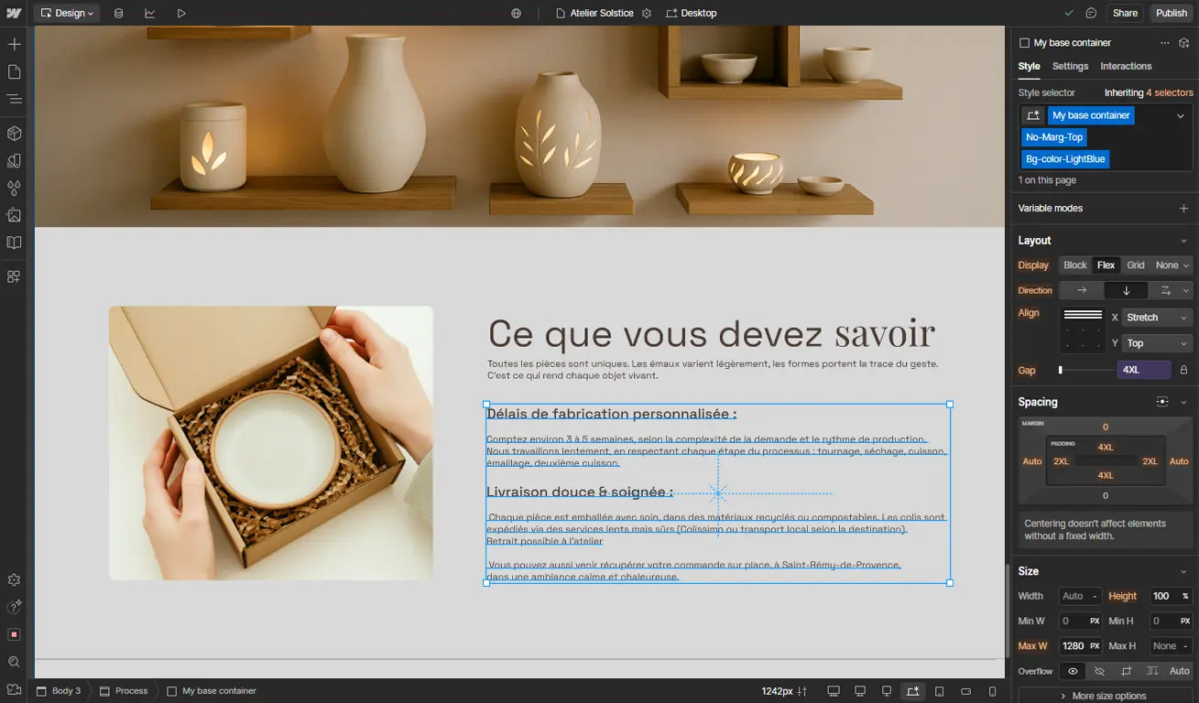Viewport: 1199px width, 703px height.
Task: Set overflow to visible eye icon
Action: [x=1074, y=671]
